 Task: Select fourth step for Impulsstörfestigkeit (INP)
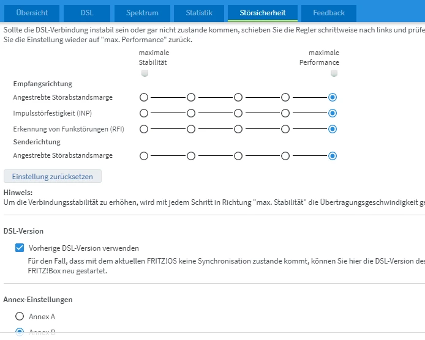click(x=285, y=113)
